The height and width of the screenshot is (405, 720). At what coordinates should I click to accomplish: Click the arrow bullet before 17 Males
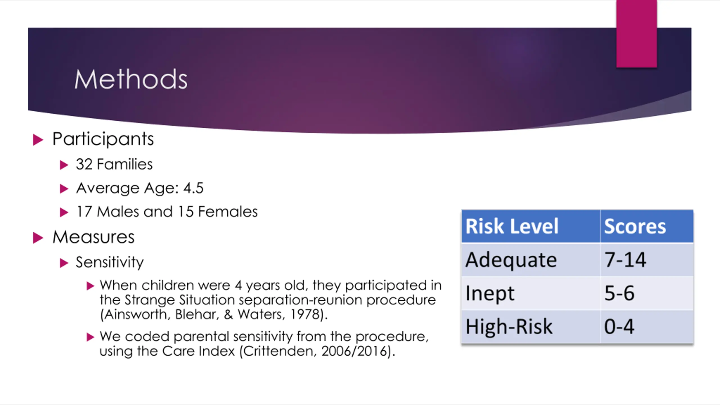click(64, 212)
